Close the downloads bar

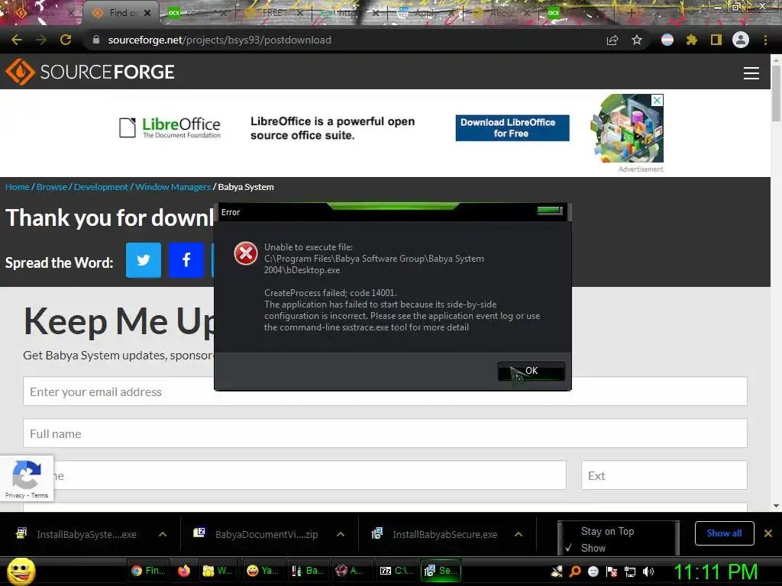click(x=768, y=533)
